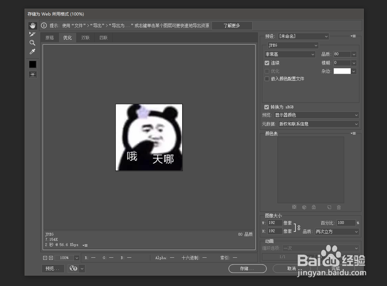Open the 循环选项 dropdown
The width and height of the screenshot is (387, 286).
[321, 248]
